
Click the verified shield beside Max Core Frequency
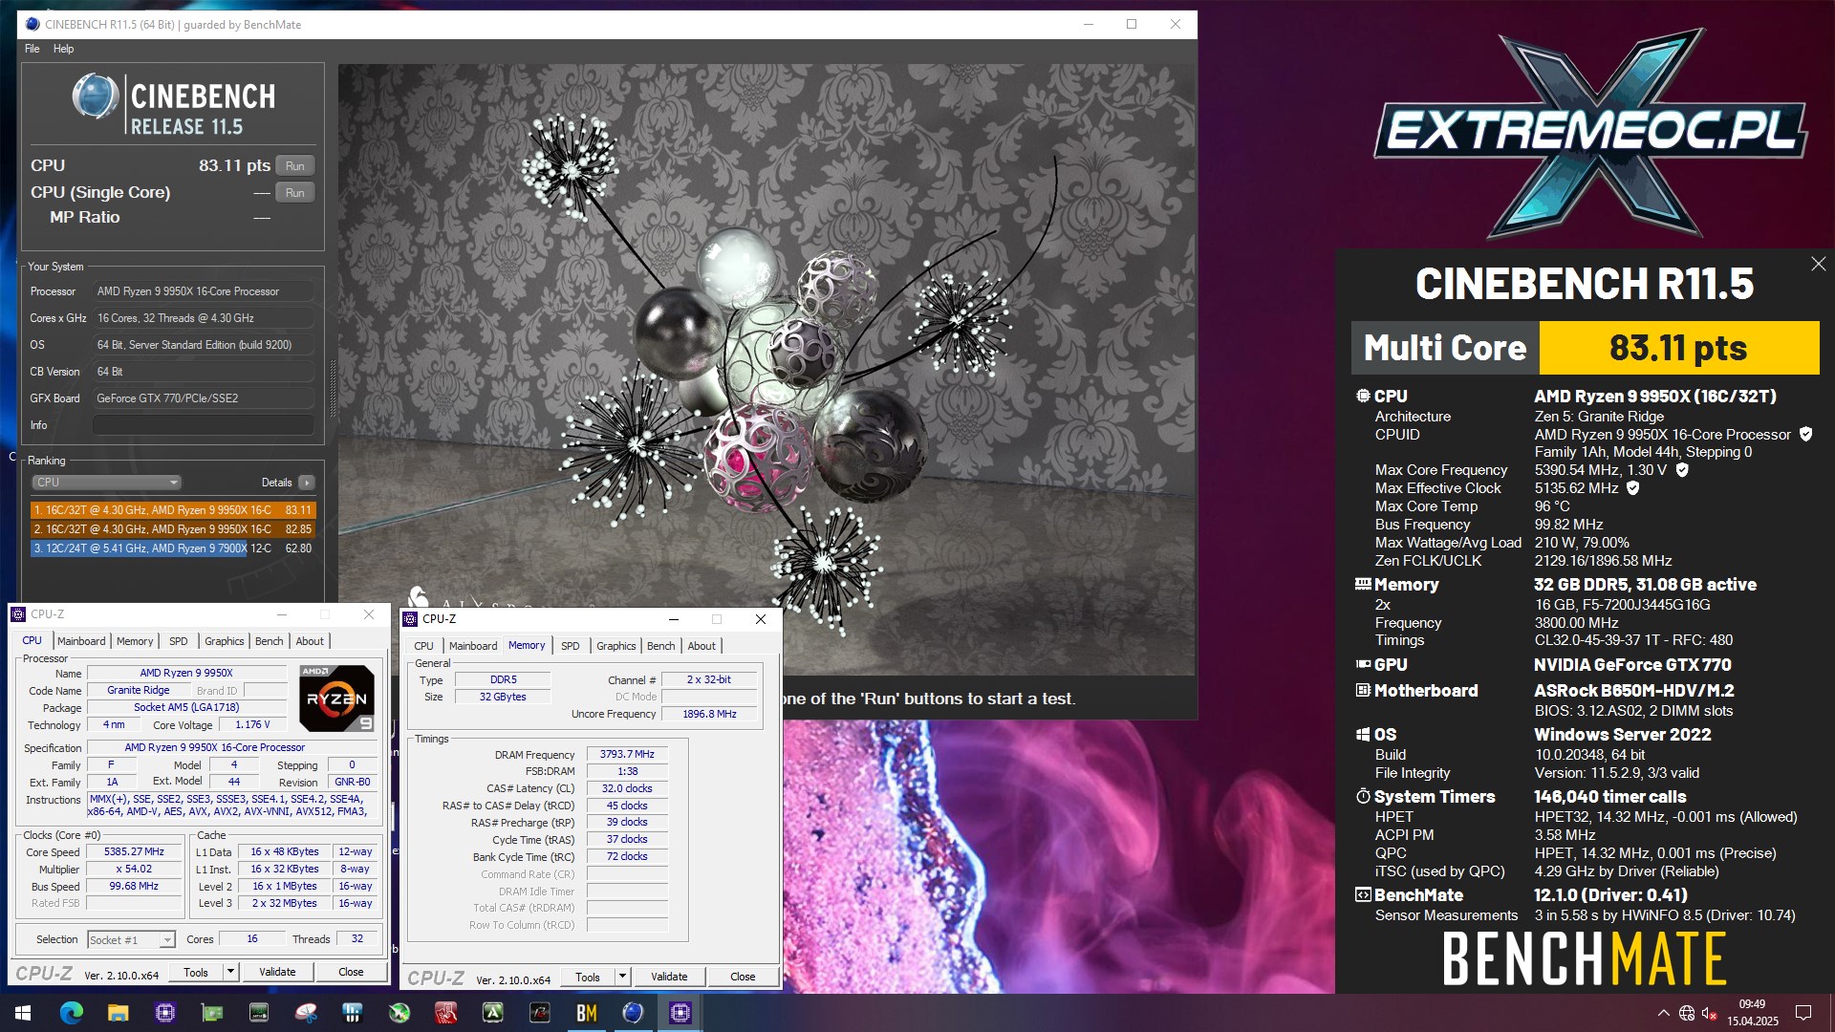tap(1682, 469)
